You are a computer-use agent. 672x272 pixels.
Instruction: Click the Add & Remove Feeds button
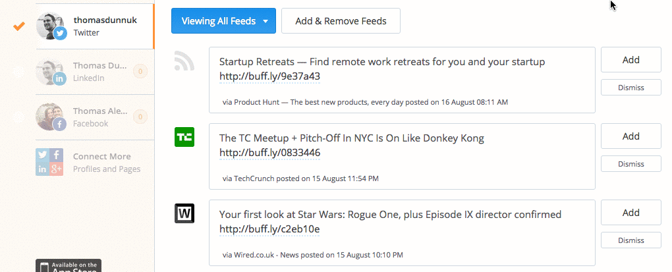[341, 20]
